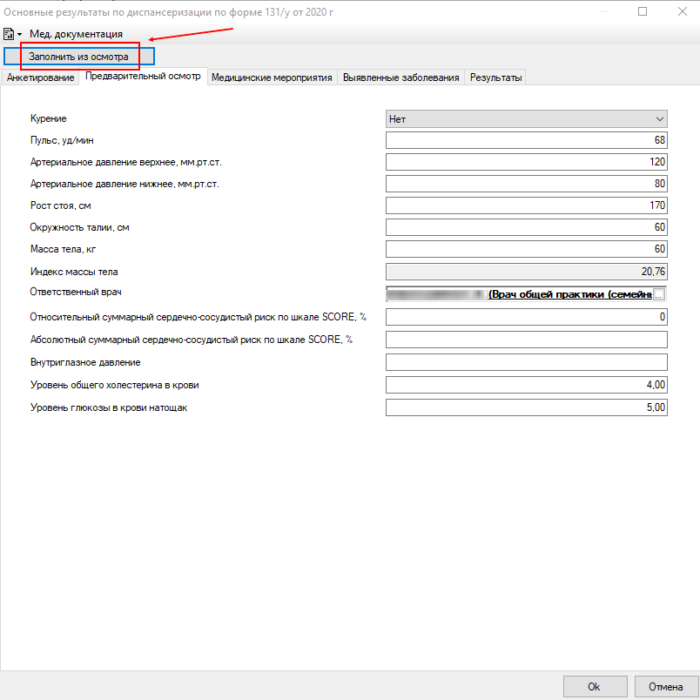Open the Ответственный врач ellipsis picker
The width and height of the screenshot is (700, 700).
659,294
